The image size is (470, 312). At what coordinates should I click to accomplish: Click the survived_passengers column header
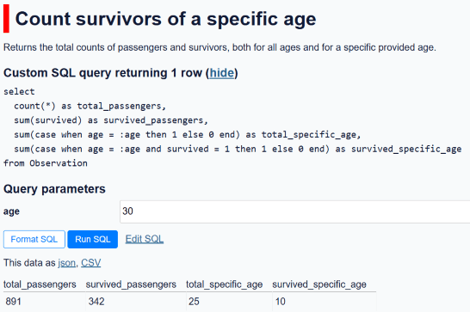coord(131,284)
